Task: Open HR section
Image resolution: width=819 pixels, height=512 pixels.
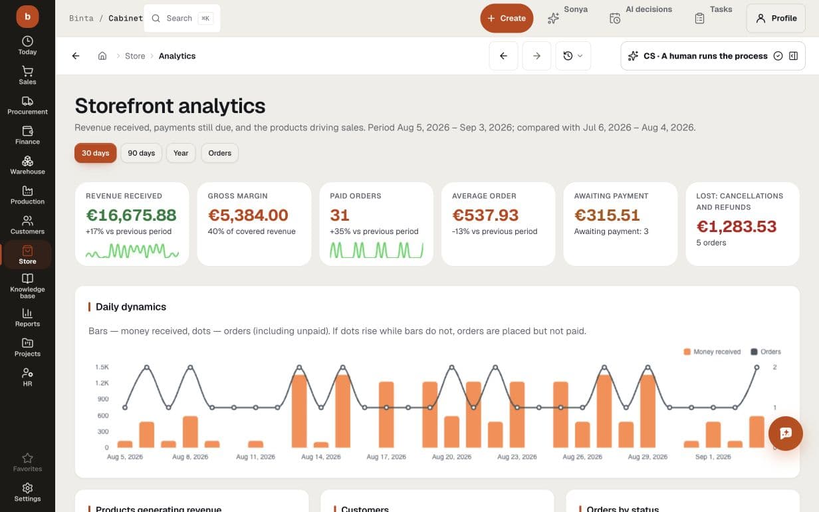Action: click(x=27, y=377)
